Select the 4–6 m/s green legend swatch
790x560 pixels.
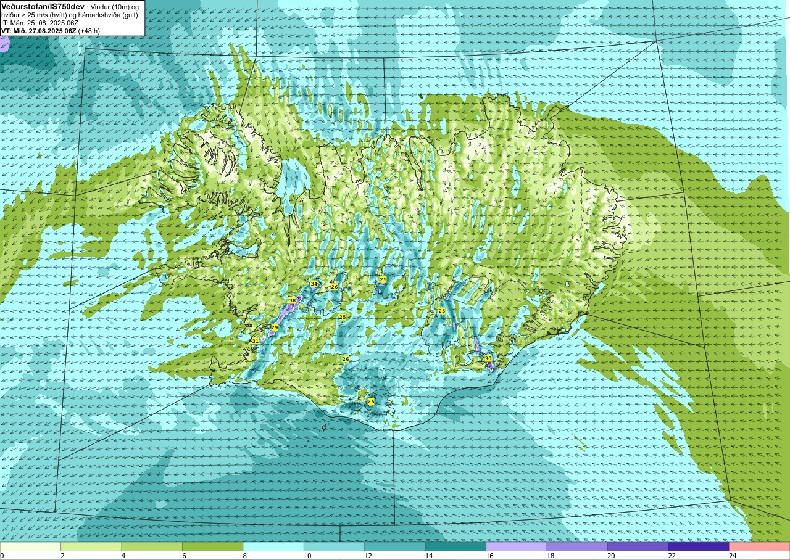[x=152, y=546]
